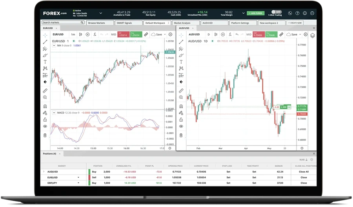Select the pattern tool in EUR/USD chart
Image resolution: width=353 pixels, height=207 pixels.
pos(45,68)
